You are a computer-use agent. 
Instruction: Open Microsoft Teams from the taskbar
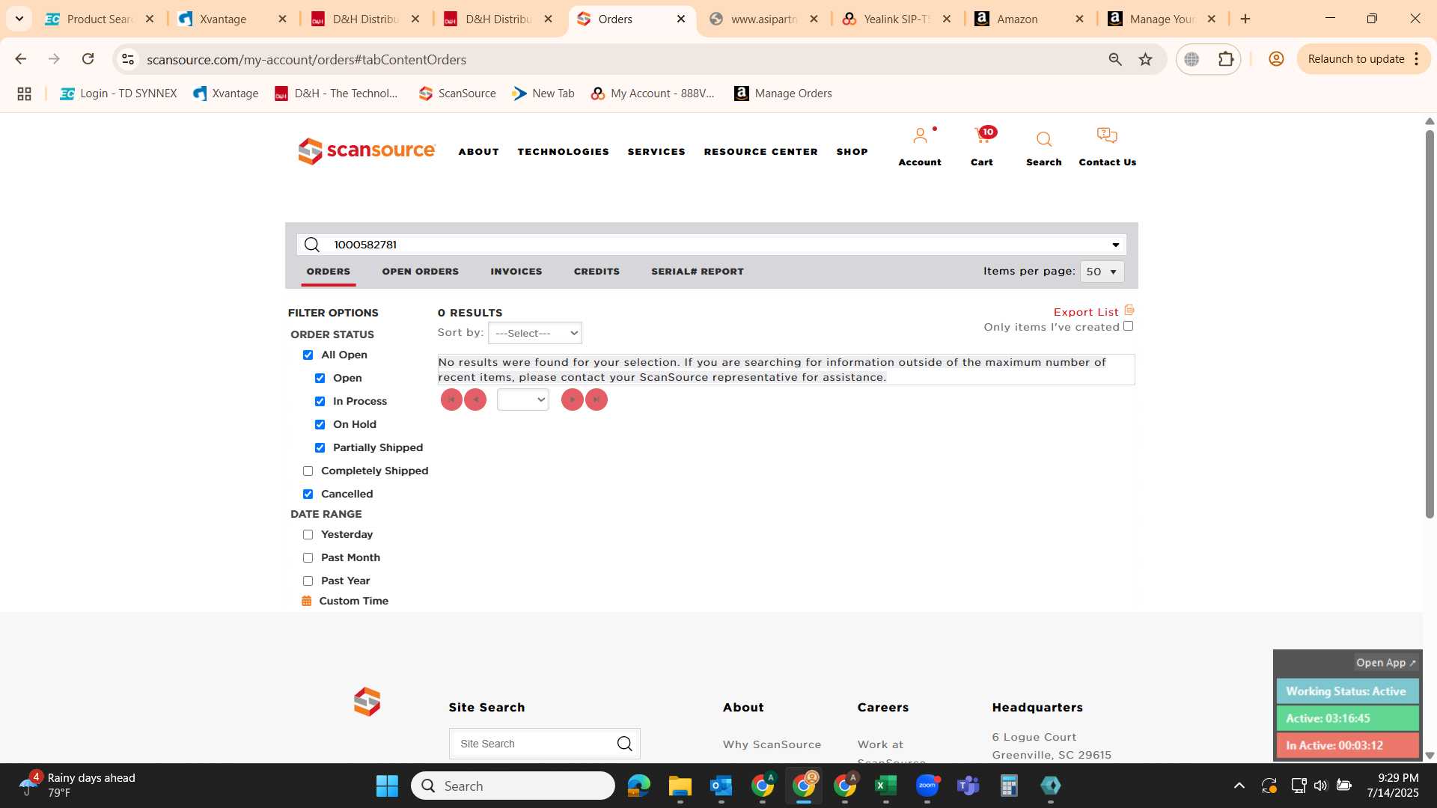pos(968,786)
